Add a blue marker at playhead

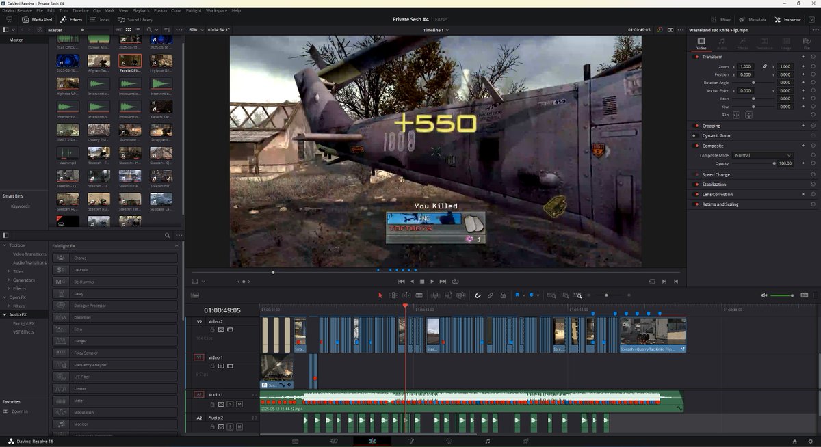[x=533, y=295]
